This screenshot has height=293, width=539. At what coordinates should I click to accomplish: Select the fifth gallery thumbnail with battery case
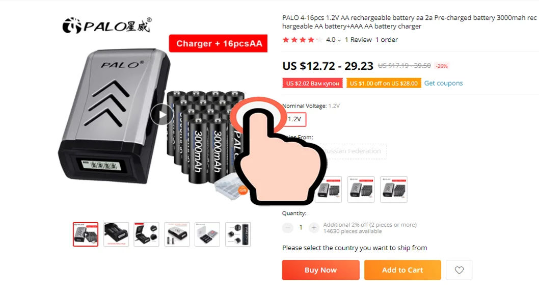[207, 234]
